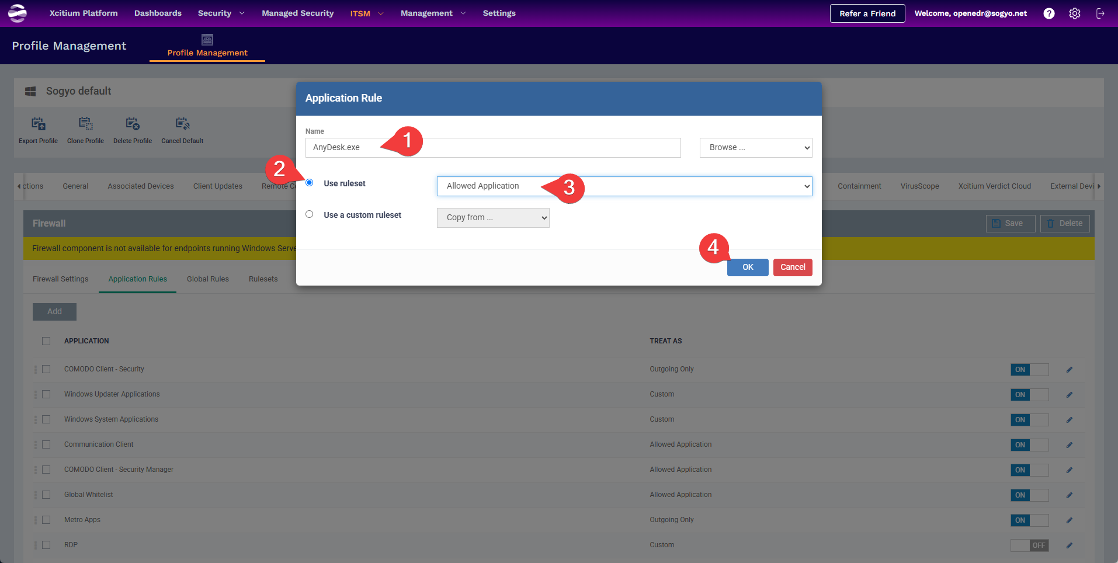Open the settings gear icon

coord(1075,13)
